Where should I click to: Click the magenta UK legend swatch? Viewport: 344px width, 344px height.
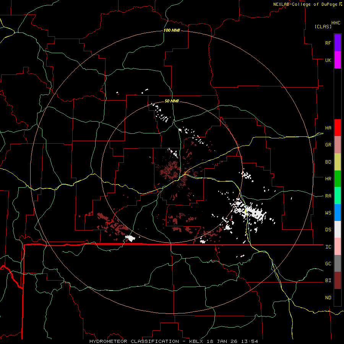[338, 60]
